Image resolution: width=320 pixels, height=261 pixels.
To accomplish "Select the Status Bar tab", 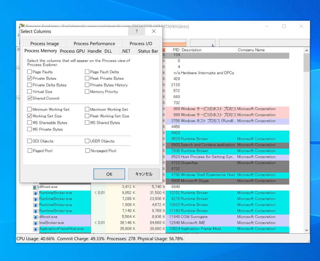I will click(148, 51).
